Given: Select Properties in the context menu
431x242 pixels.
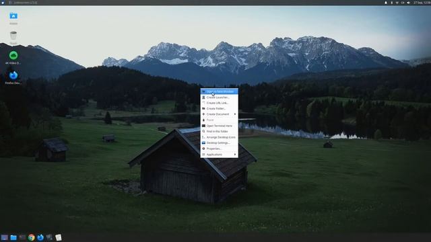Looking at the screenshot, I should pos(219,149).
